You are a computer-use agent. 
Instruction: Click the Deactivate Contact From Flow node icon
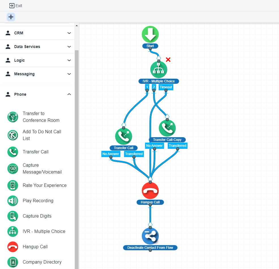[150, 236]
